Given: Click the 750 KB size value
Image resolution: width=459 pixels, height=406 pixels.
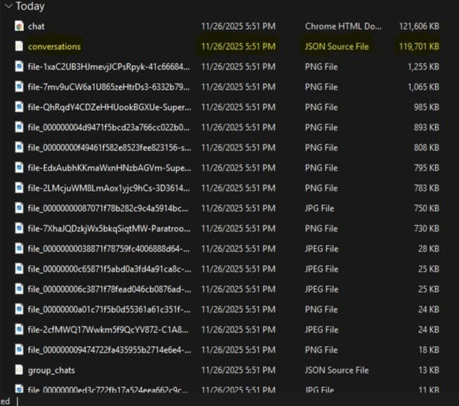Looking at the screenshot, I should 427,208.
